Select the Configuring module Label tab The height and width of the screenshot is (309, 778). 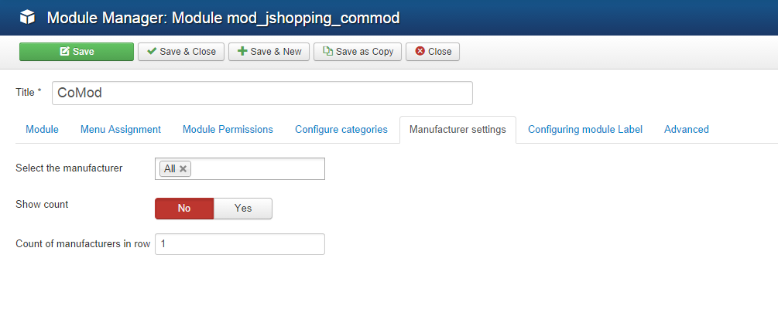click(x=584, y=130)
